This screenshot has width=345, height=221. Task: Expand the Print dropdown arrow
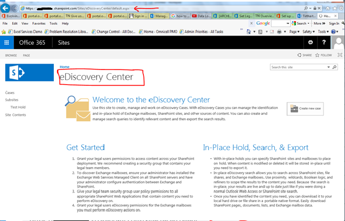pos(285,32)
